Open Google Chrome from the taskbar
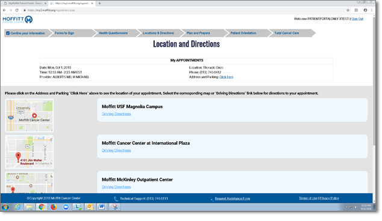 point(42,207)
